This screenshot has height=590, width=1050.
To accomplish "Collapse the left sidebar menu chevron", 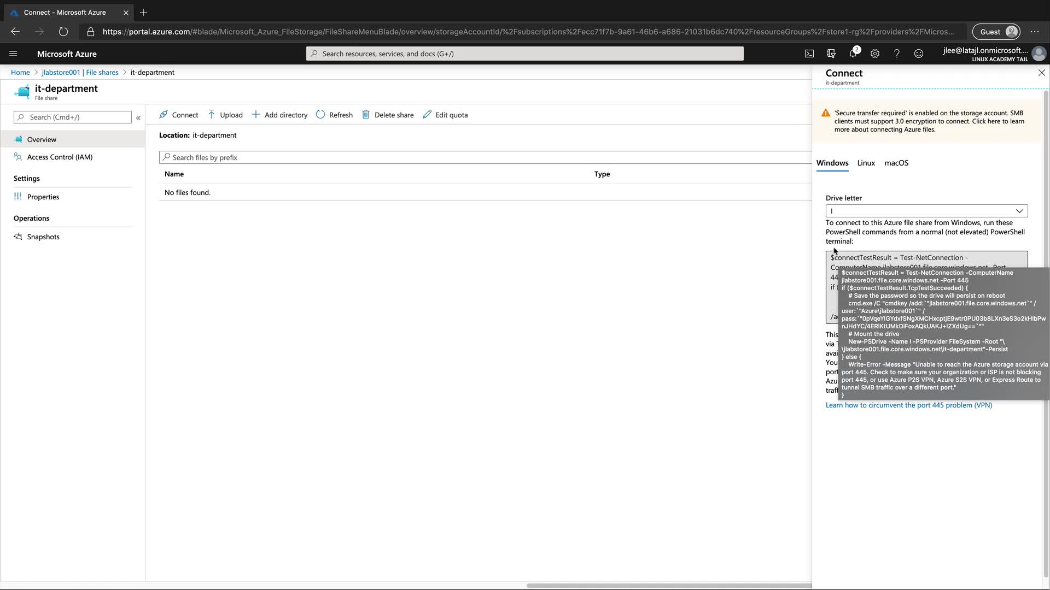I will pos(138,117).
